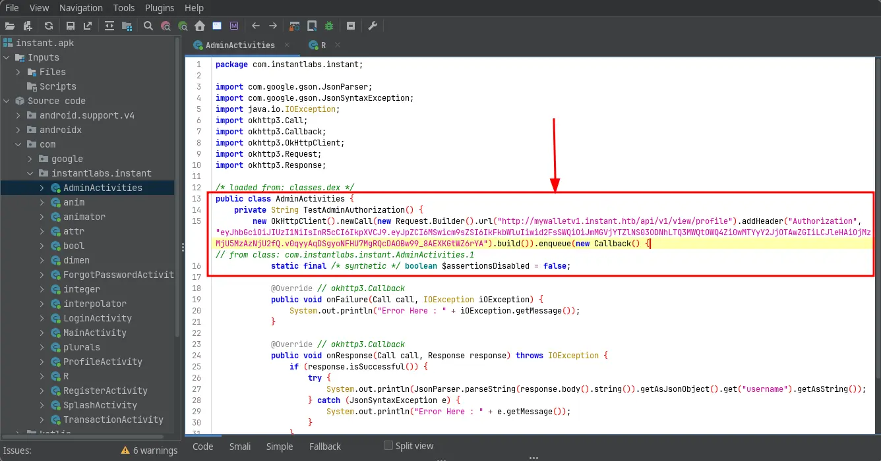Toggle the Flatten packages icon
Image resolution: width=881 pixels, height=461 pixels.
[127, 26]
